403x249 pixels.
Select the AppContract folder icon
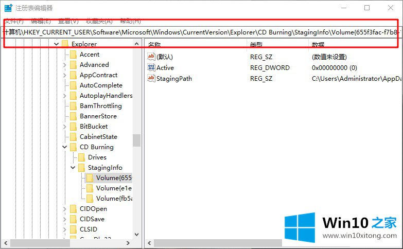click(74, 75)
